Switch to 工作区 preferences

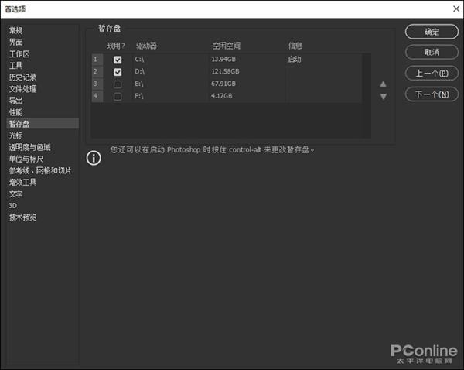click(x=19, y=54)
